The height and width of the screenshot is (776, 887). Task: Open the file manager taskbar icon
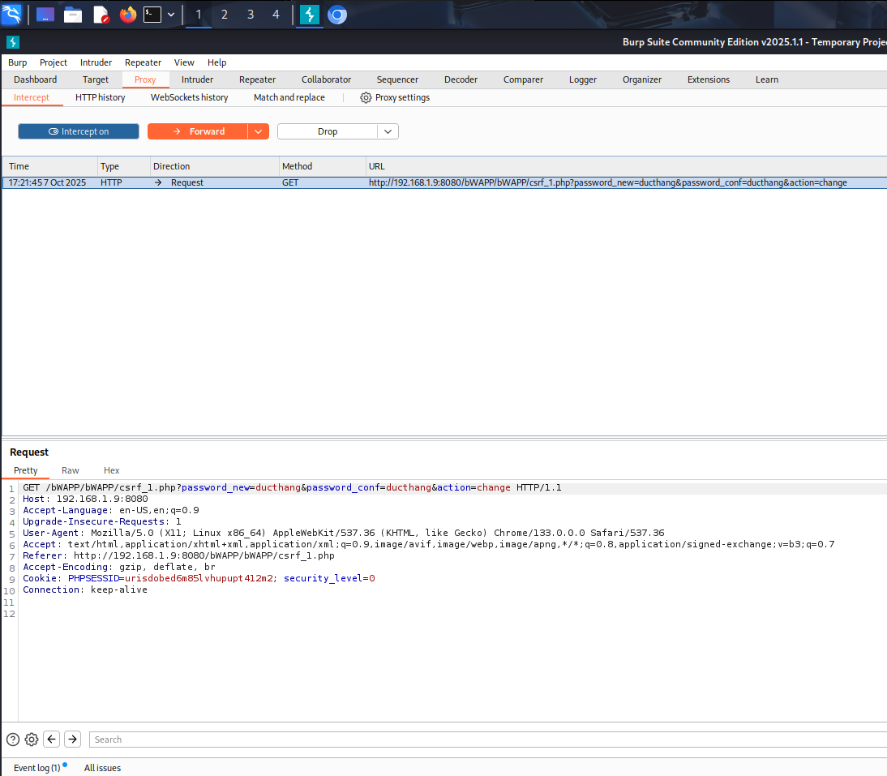(73, 15)
